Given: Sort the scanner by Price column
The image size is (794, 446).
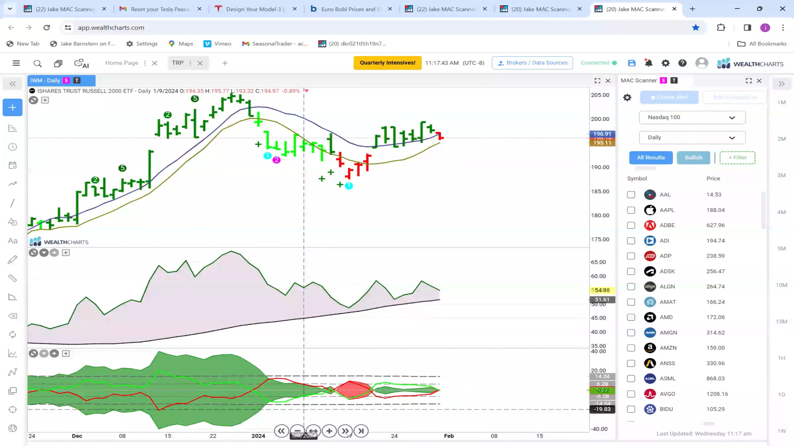Looking at the screenshot, I should (x=713, y=178).
